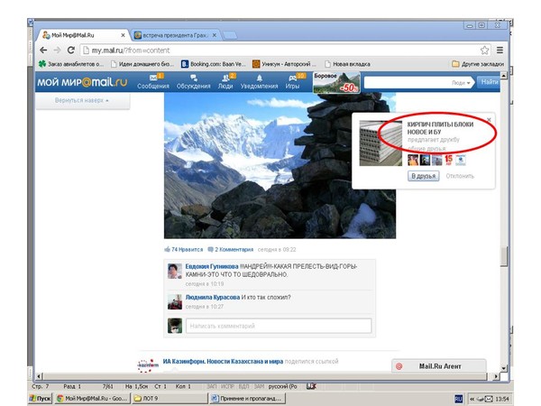
Task: Open Людмила Курасова profile link
Action: (213, 297)
